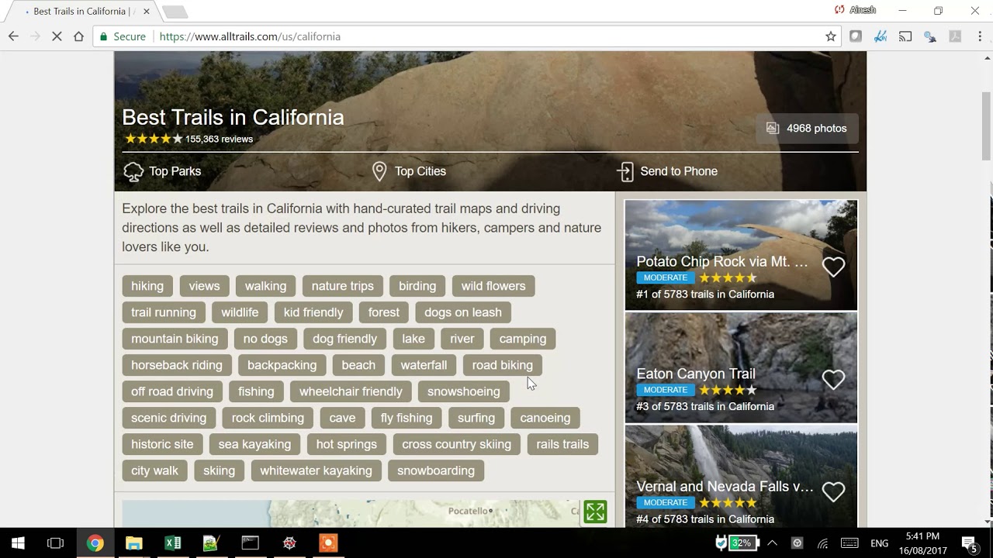Filter by nature trips tag
The image size is (993, 558).
point(342,286)
